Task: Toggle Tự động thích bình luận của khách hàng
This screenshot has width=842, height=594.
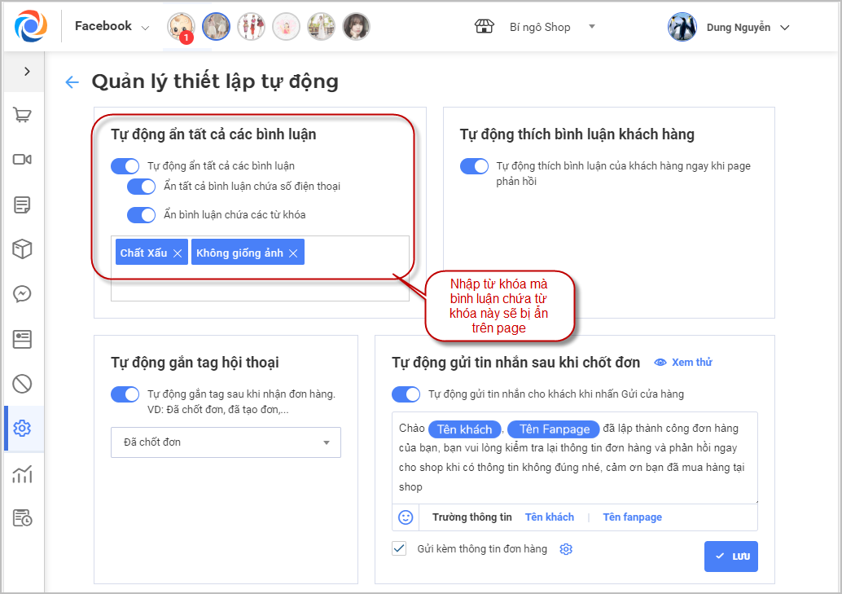Action: tap(474, 166)
